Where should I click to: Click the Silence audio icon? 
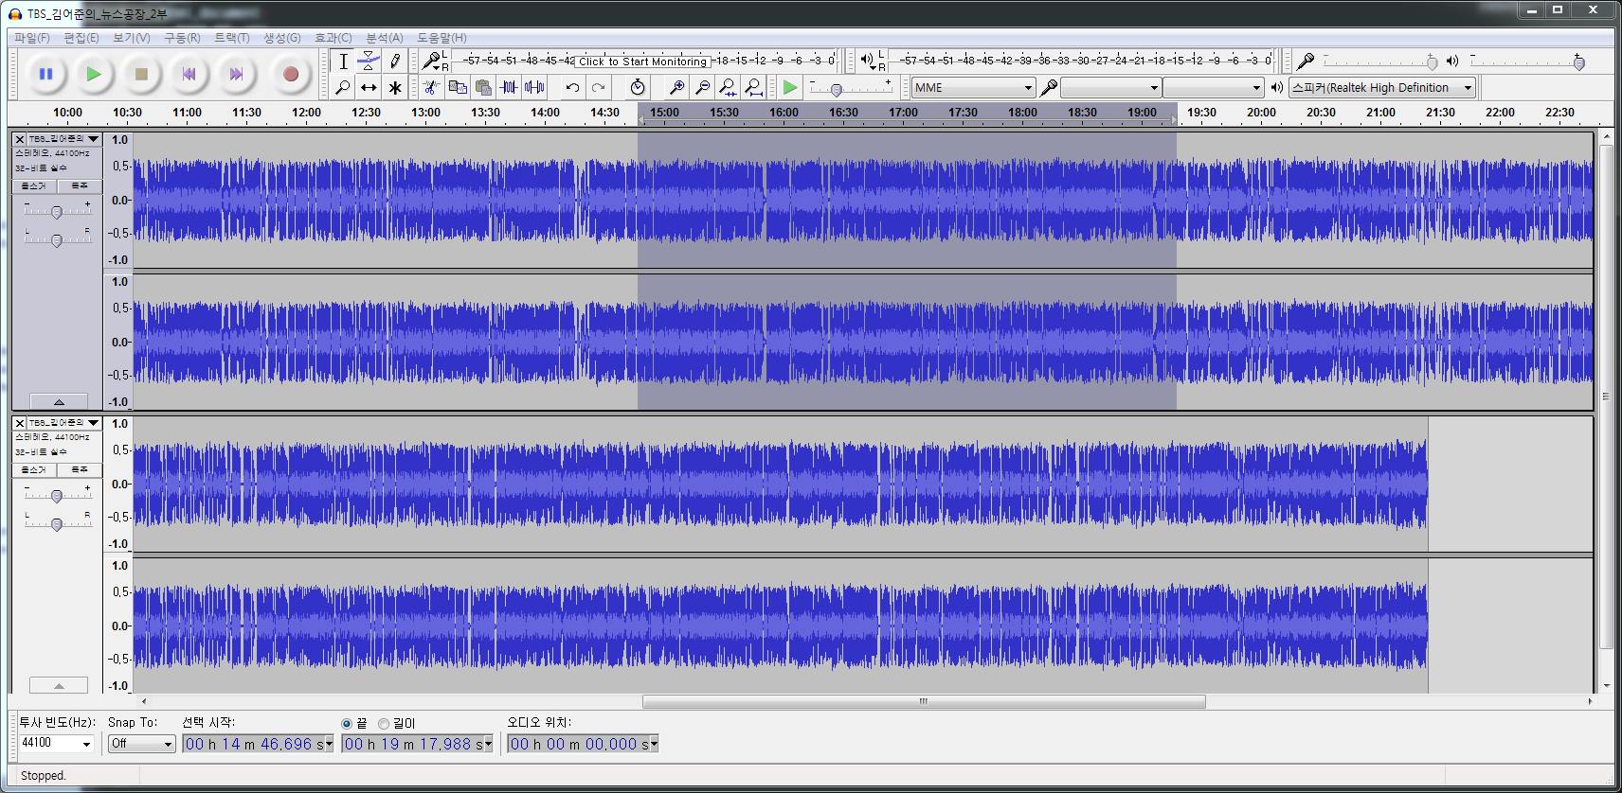click(x=534, y=87)
